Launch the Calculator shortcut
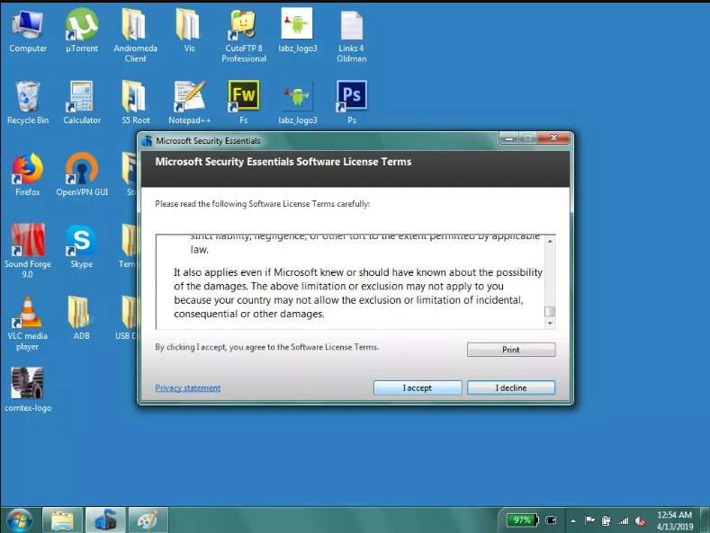 click(x=82, y=102)
